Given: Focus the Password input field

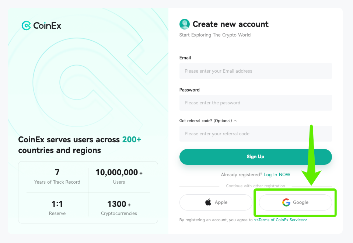Looking at the screenshot, I should point(255,103).
